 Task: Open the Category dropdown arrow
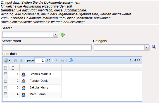(147, 47)
